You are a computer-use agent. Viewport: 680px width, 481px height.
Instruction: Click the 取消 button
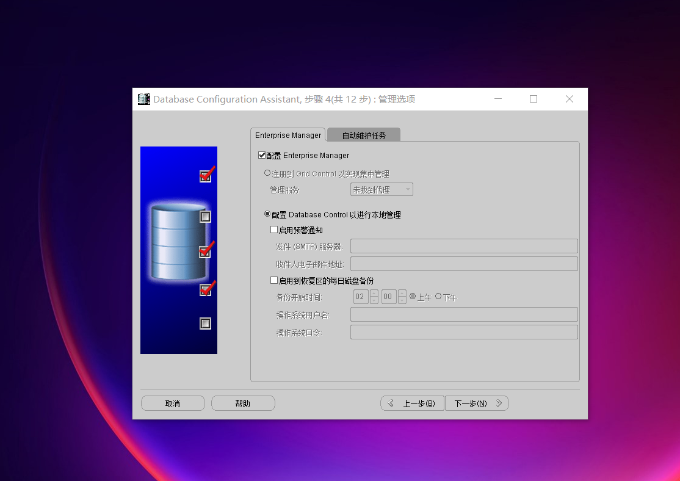point(173,403)
